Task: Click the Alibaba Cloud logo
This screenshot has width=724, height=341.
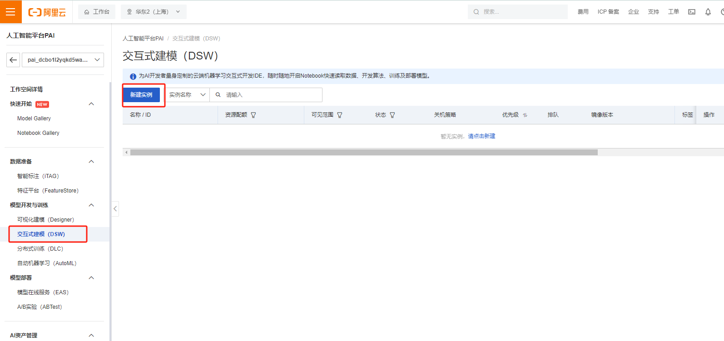Action: click(47, 12)
